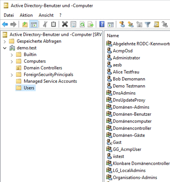The image size is (170, 182).
Task: Select the AcmpOsd user entry
Action: pos(122,51)
